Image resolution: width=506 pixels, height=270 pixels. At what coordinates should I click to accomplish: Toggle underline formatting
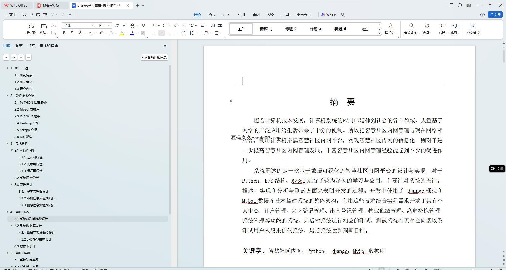coord(79,33)
